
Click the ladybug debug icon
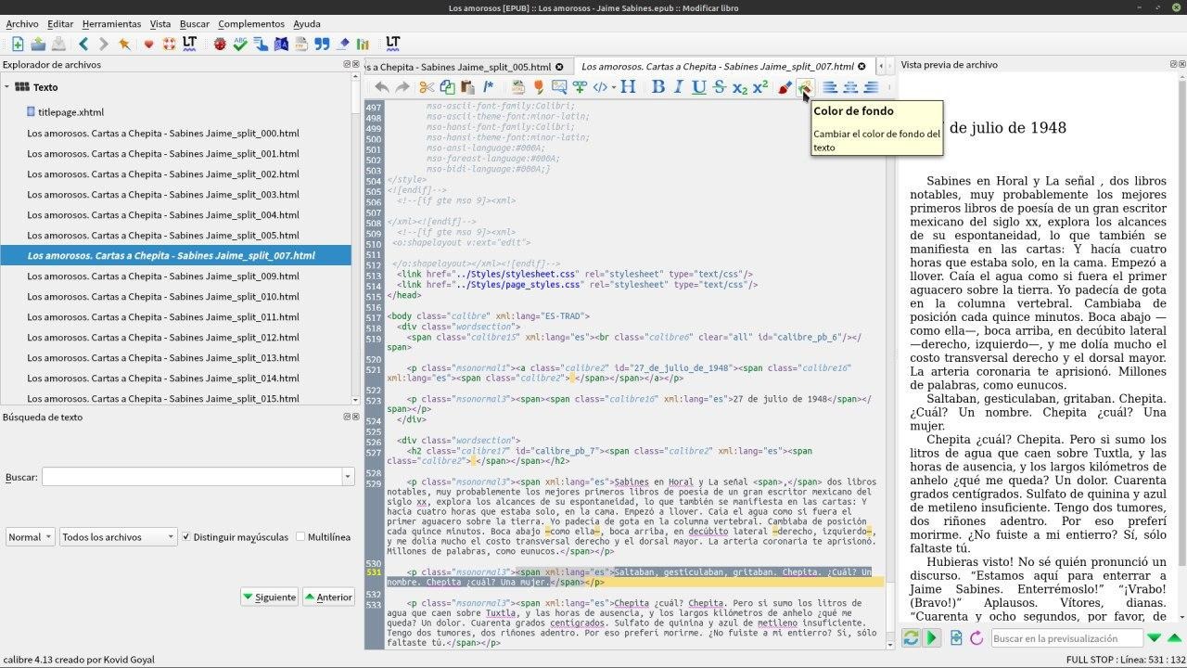(x=220, y=44)
